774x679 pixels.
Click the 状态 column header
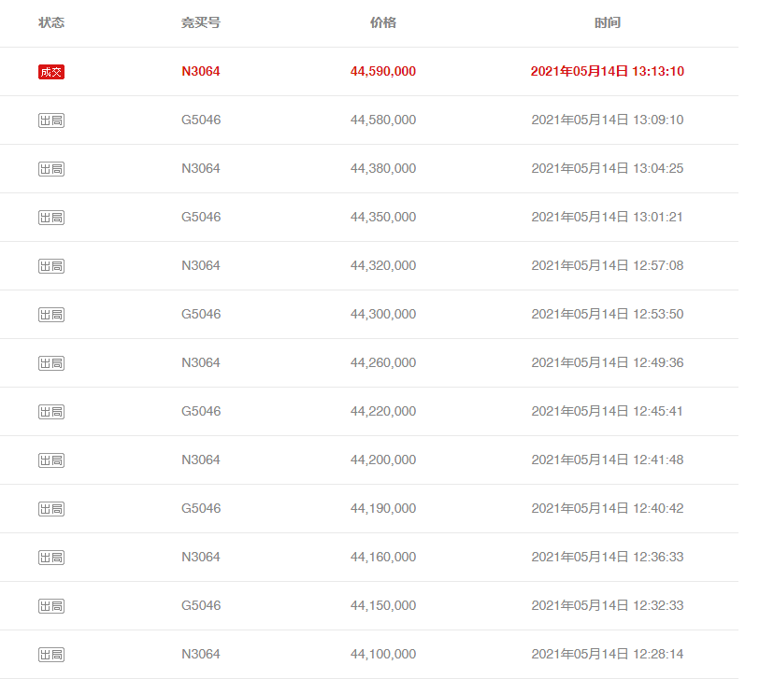tap(51, 22)
